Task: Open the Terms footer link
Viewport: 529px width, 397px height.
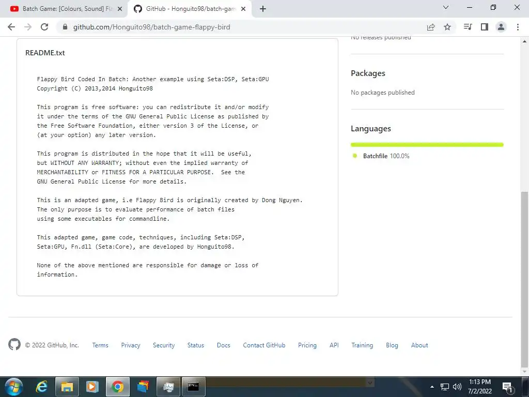Action: 100,345
